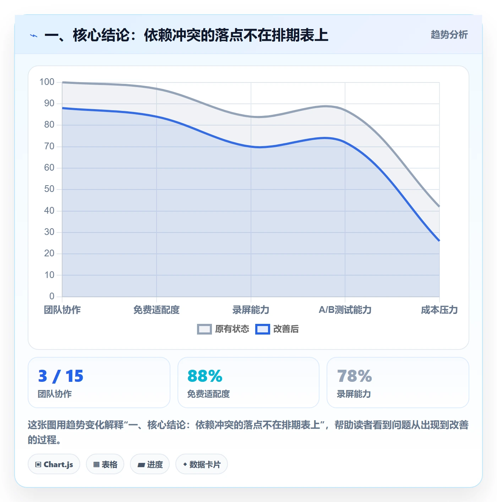The height and width of the screenshot is (502, 497).
Task: Toggle the 原有状态 legend swatch
Action: pos(204,329)
